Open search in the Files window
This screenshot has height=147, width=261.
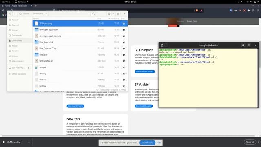[x=93, y=13]
